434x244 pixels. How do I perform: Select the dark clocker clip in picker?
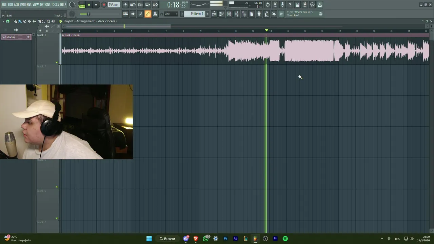pos(16,37)
